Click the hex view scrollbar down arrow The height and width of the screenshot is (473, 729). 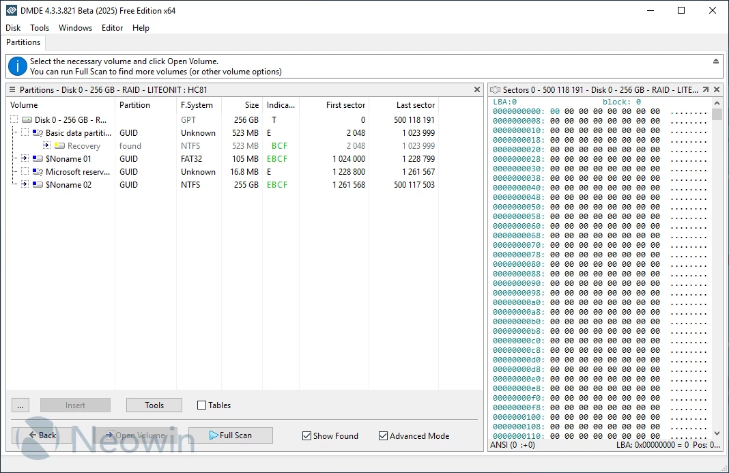(x=717, y=433)
